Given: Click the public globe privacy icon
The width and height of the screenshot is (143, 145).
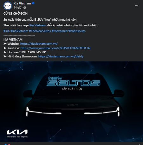Looking at the screenshot, I should point(25,8).
